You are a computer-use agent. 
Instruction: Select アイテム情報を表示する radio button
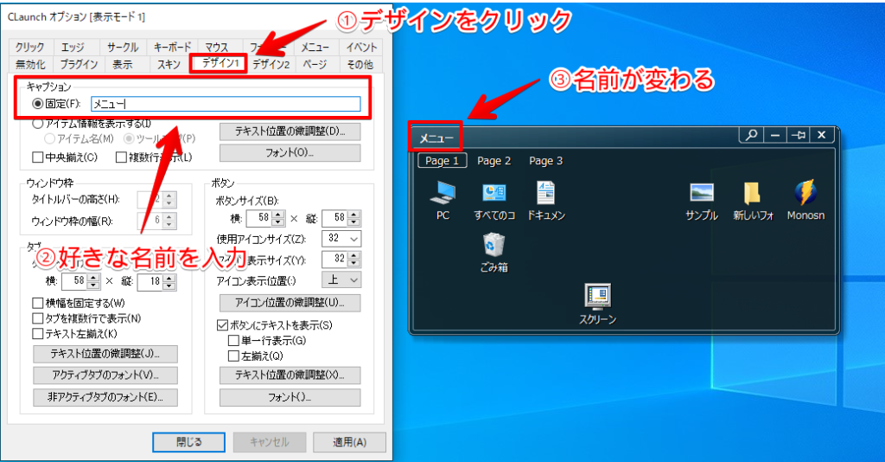[38, 123]
